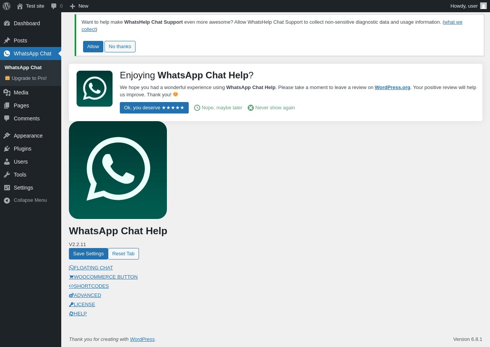Click the WhatsApp Chat sidebar icon
This screenshot has width=490, height=347.
pos(7,54)
